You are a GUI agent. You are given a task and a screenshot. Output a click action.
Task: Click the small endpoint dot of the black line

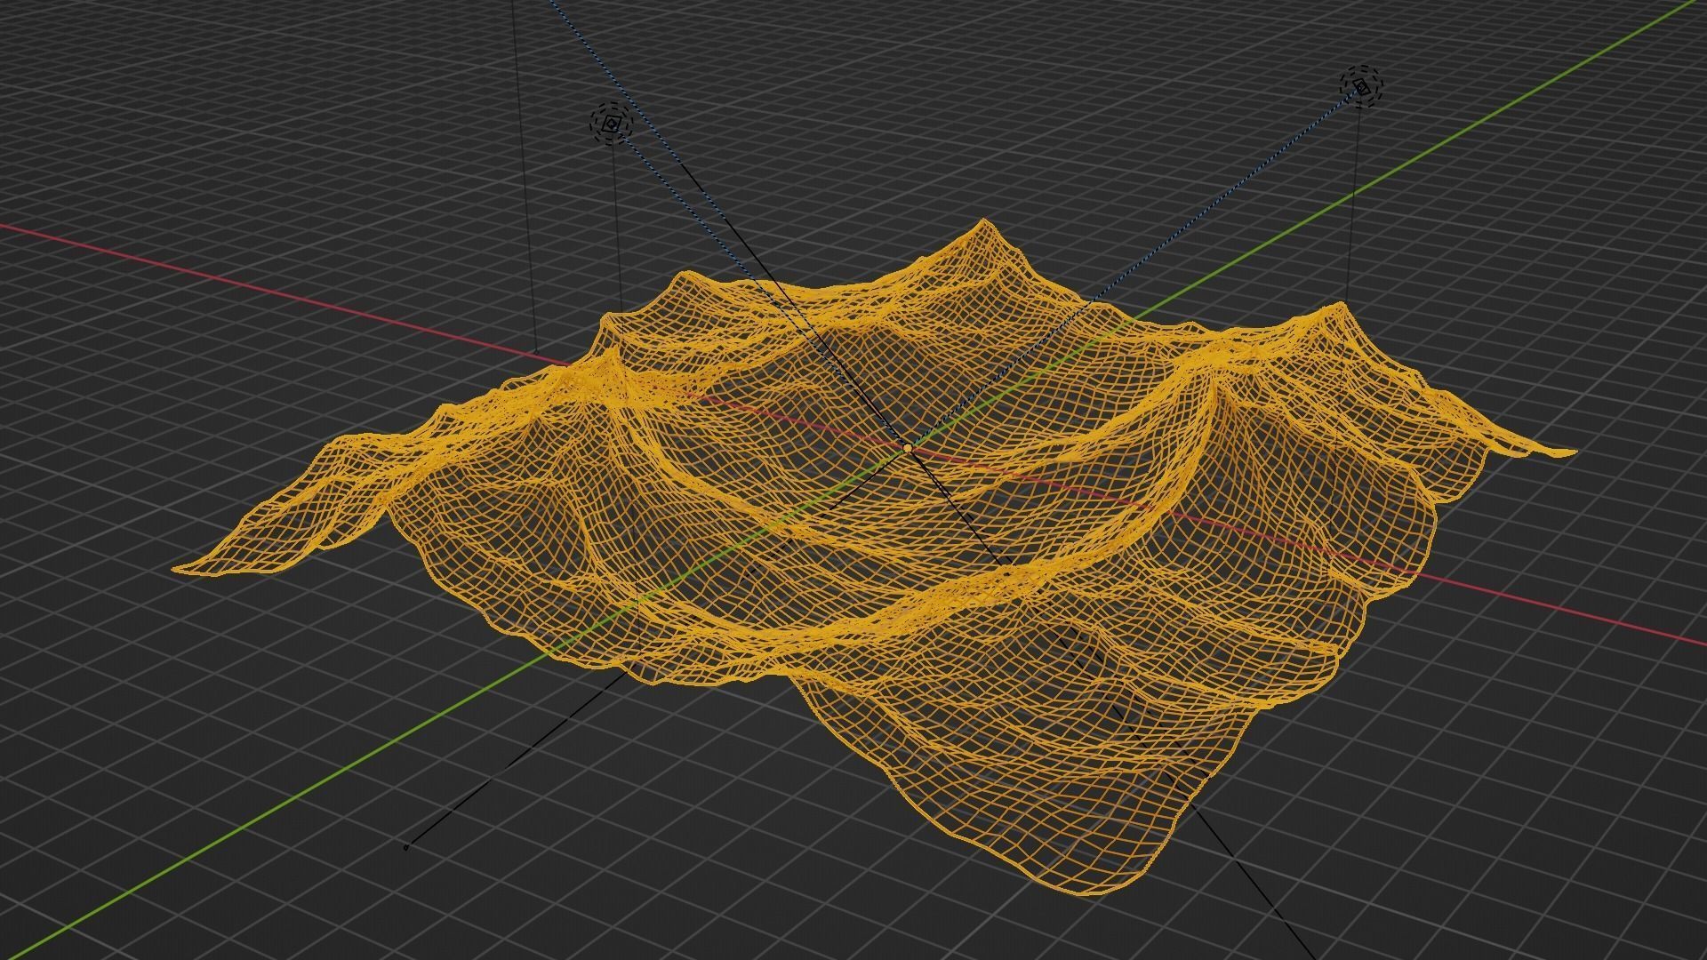406,847
